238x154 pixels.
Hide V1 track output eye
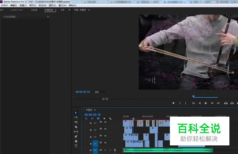point(105,142)
